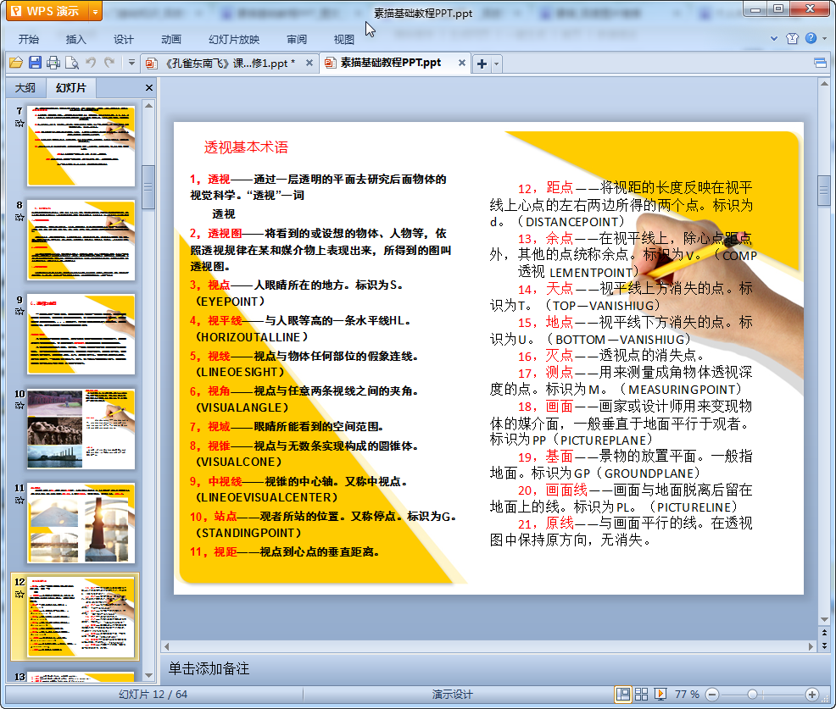The image size is (836, 709).
Task: Click horizontal scrollbar right arrow
Action: coord(811,646)
